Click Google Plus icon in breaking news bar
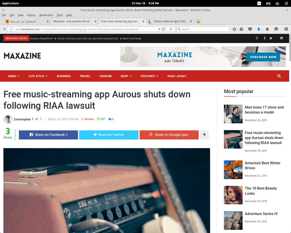 coord(257,38)
